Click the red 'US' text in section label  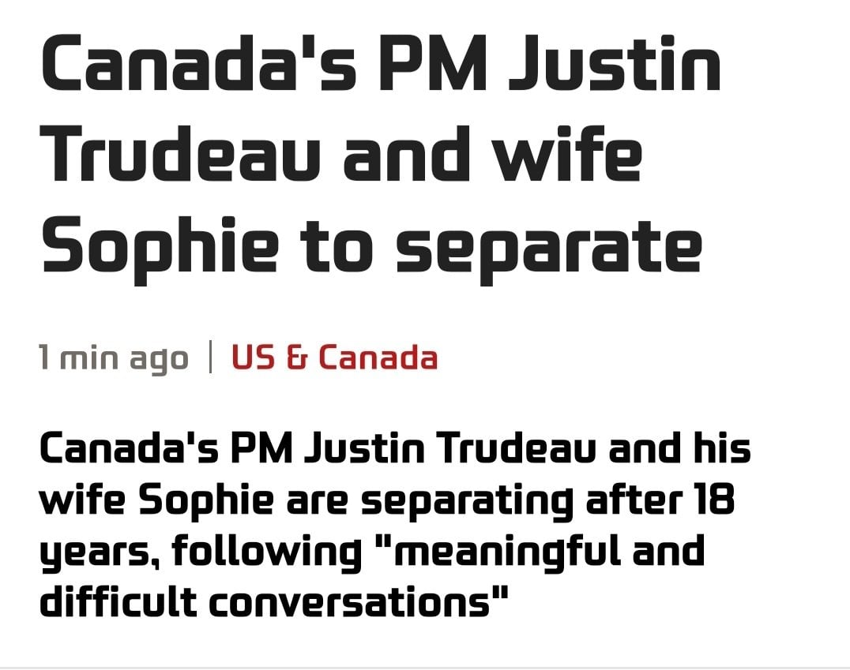tap(253, 357)
